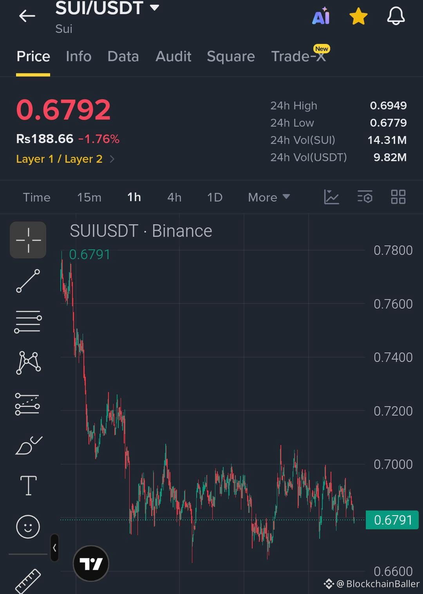Image resolution: width=423 pixels, height=594 pixels.
Task: Switch to the Data tab
Action: [x=123, y=56]
